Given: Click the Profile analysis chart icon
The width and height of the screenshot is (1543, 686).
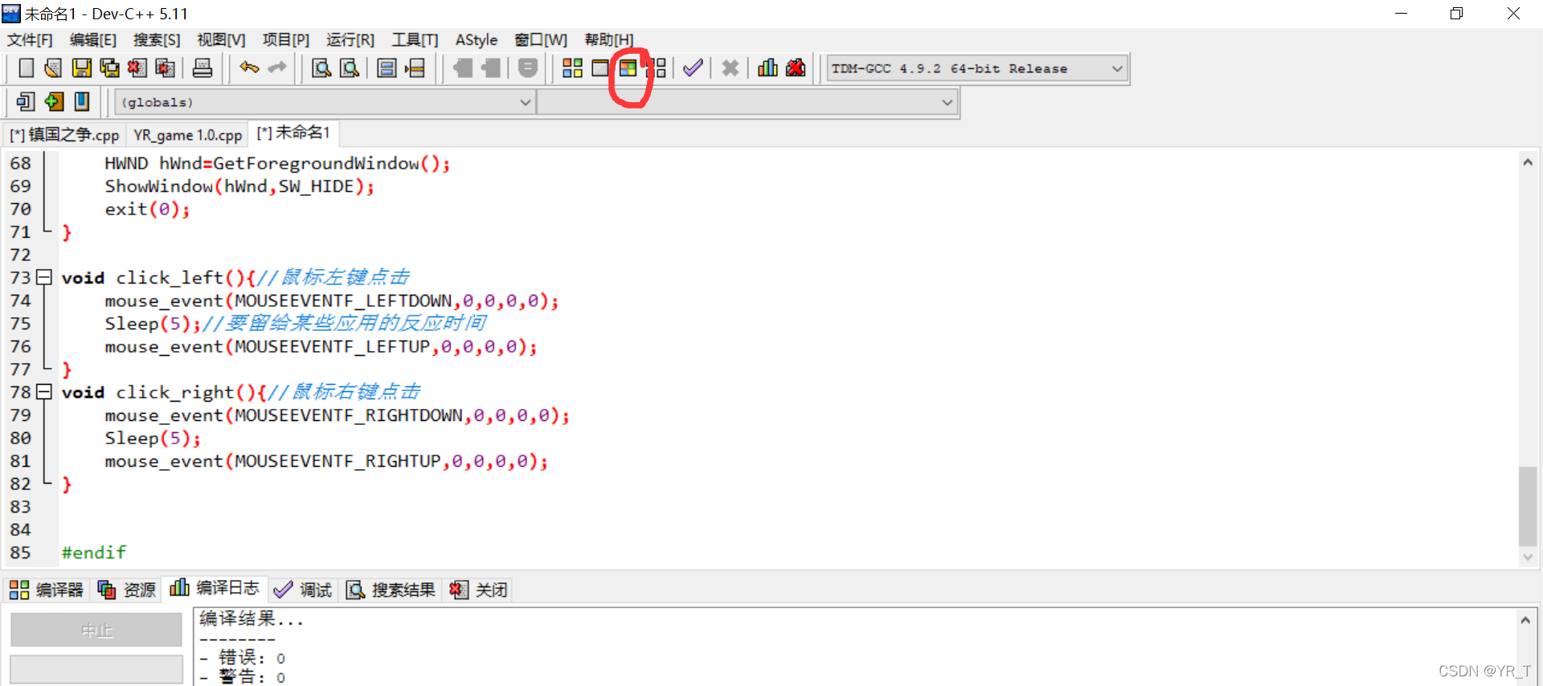Looking at the screenshot, I should tap(767, 68).
